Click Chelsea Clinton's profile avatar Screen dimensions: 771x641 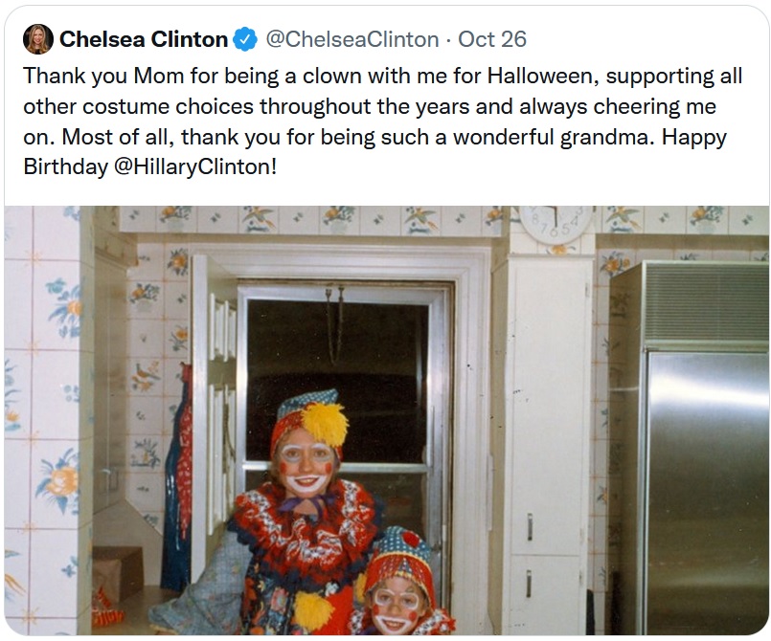pyautogui.click(x=37, y=39)
